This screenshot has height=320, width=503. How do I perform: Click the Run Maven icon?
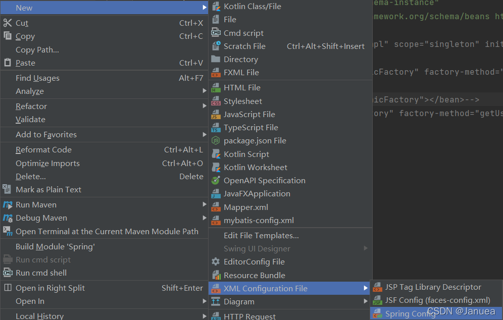tap(8, 205)
